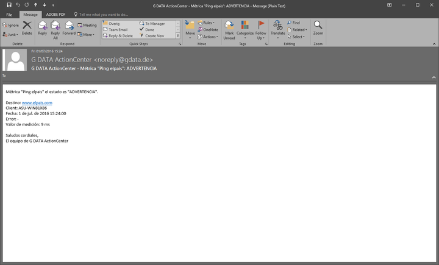Screen dimensions: 439x265
Task: Open the Junk dropdown
Action: (10, 35)
